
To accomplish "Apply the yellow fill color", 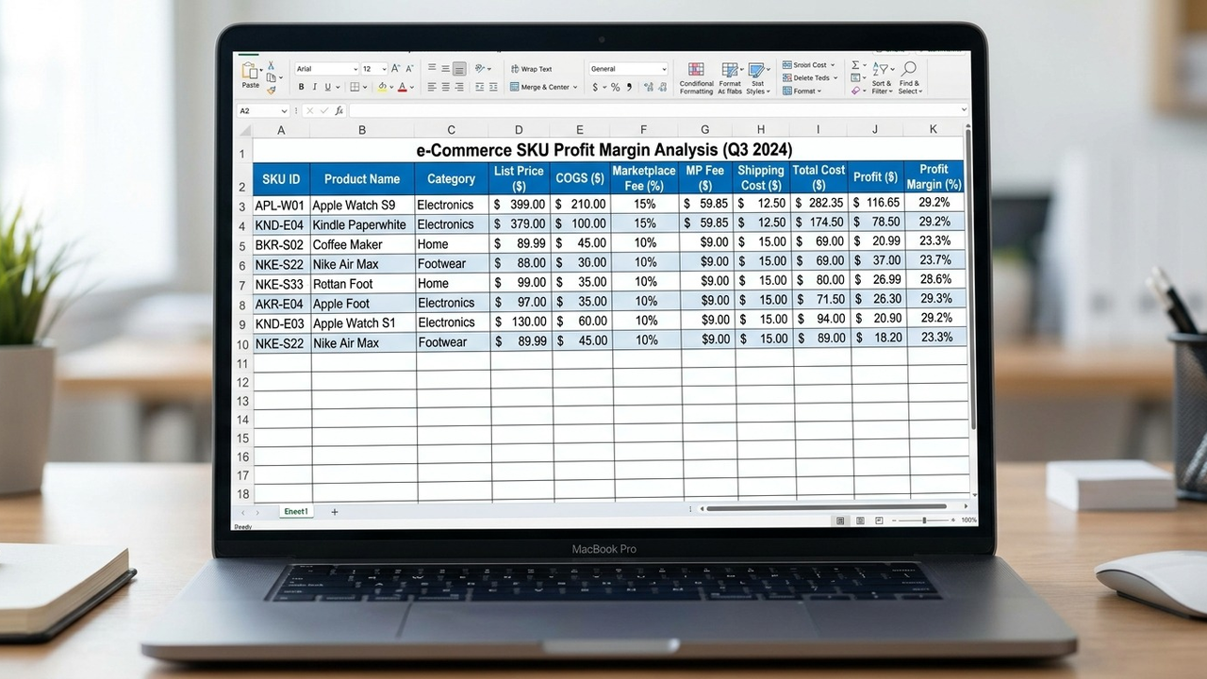I will pyautogui.click(x=383, y=87).
